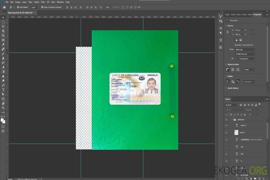
Task: Open the Edit Toolbar three-dots menu
Action: [x=3, y=112]
